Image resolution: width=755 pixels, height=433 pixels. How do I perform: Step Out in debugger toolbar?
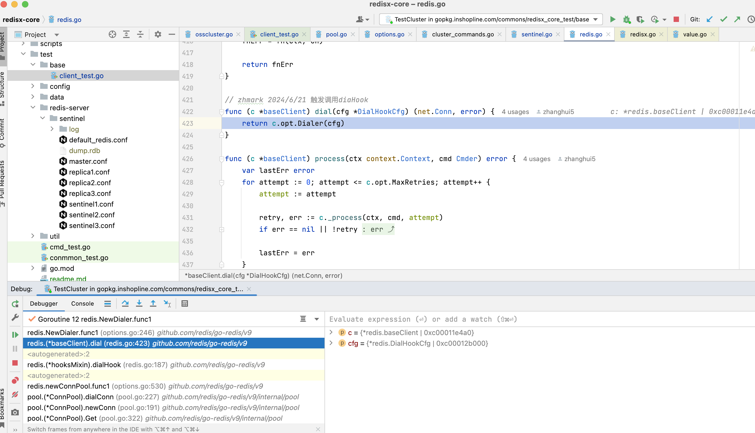coord(153,304)
